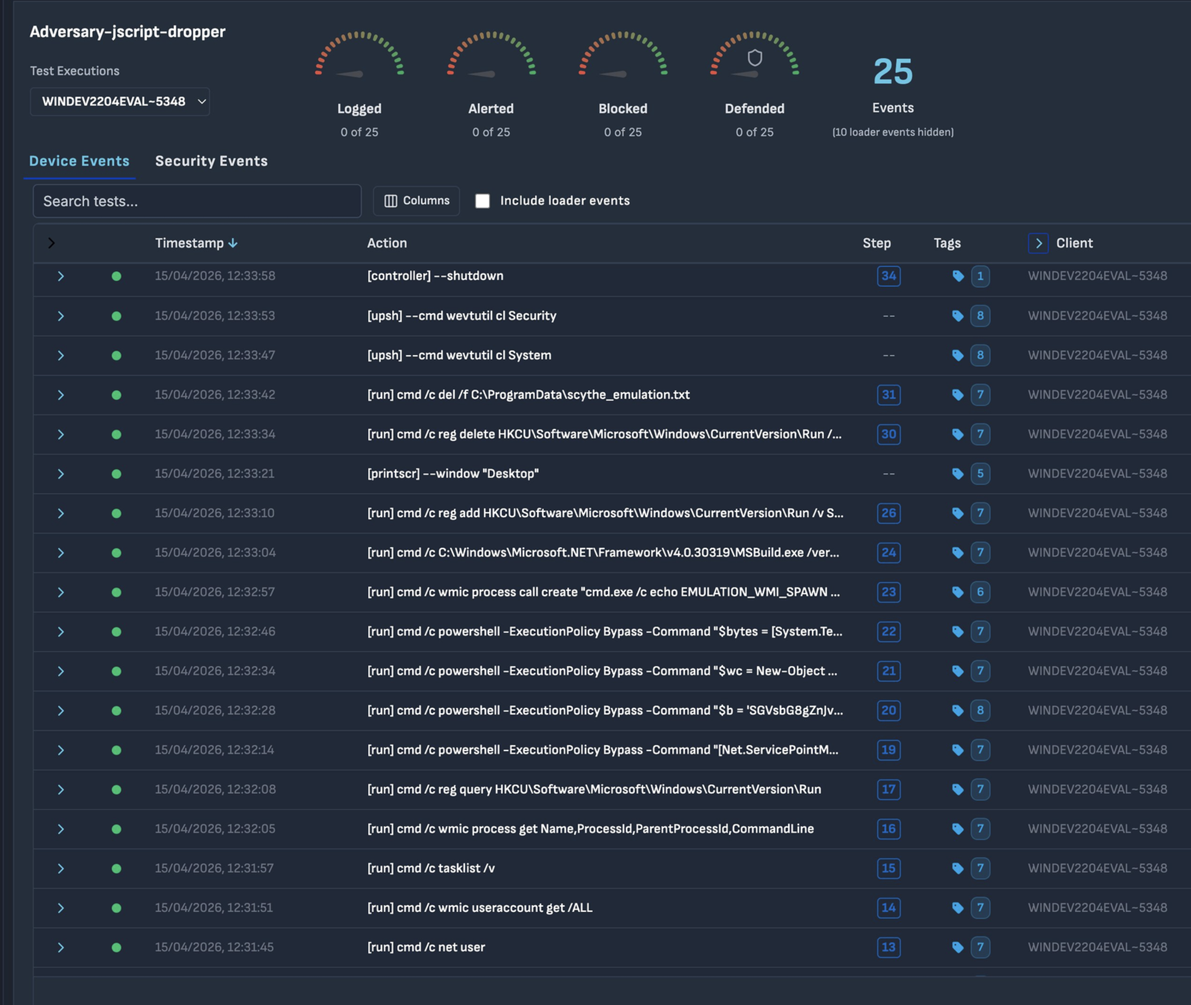The image size is (1191, 1005).
Task: Open the Columns button
Action: pyautogui.click(x=416, y=200)
